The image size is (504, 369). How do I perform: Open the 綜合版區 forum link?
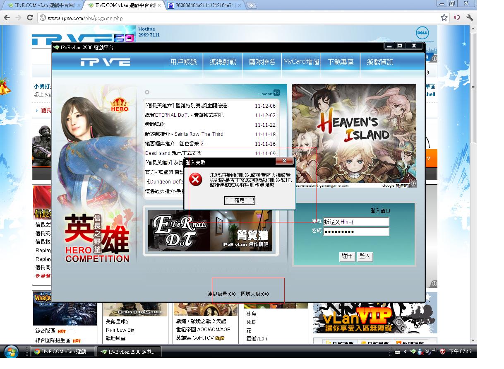tap(45, 331)
